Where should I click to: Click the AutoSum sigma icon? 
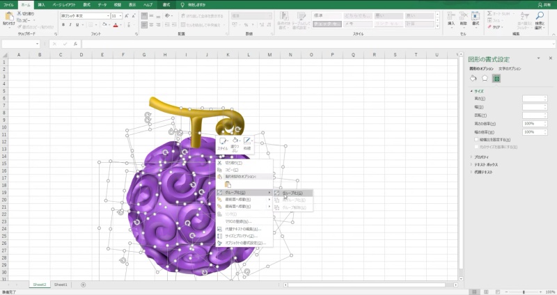point(489,13)
